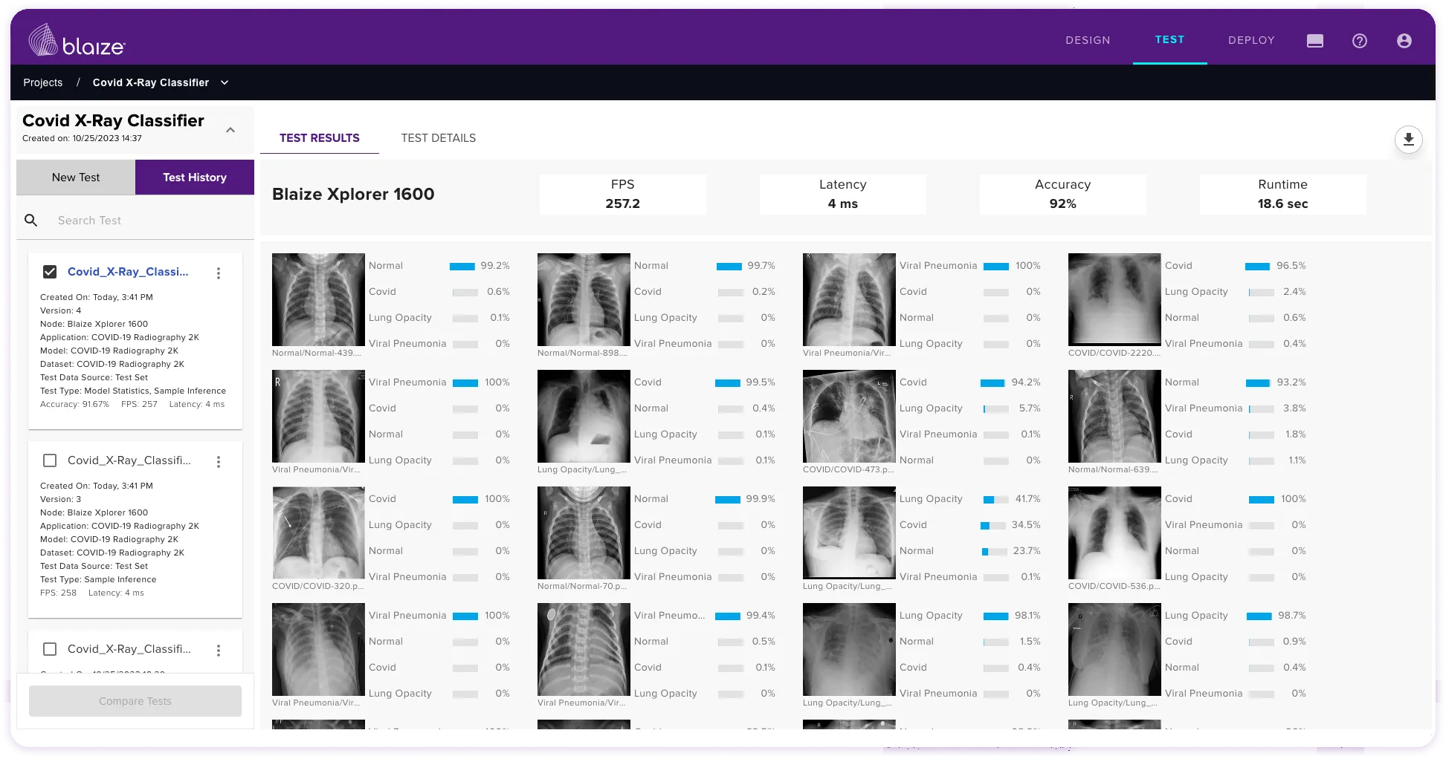The image size is (1446, 759).
Task: Uncheck the first Covid_X-Ray_Classi test checkbox
Action: (50, 272)
